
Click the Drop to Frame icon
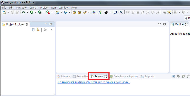[x=164, y=12]
